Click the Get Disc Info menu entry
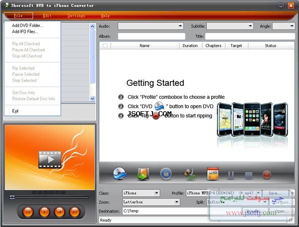This screenshot has width=299, height=227. [23, 93]
